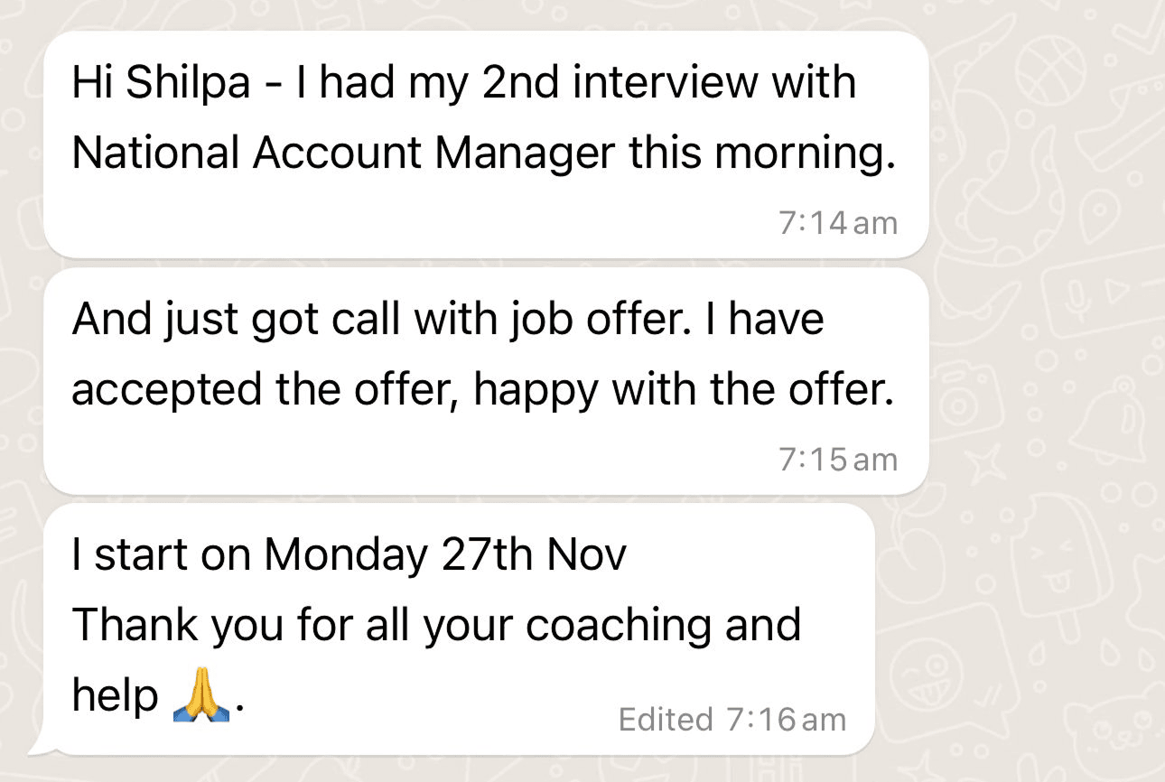Click the 7:14 am timestamp
This screenshot has height=782, width=1165.
click(x=837, y=223)
